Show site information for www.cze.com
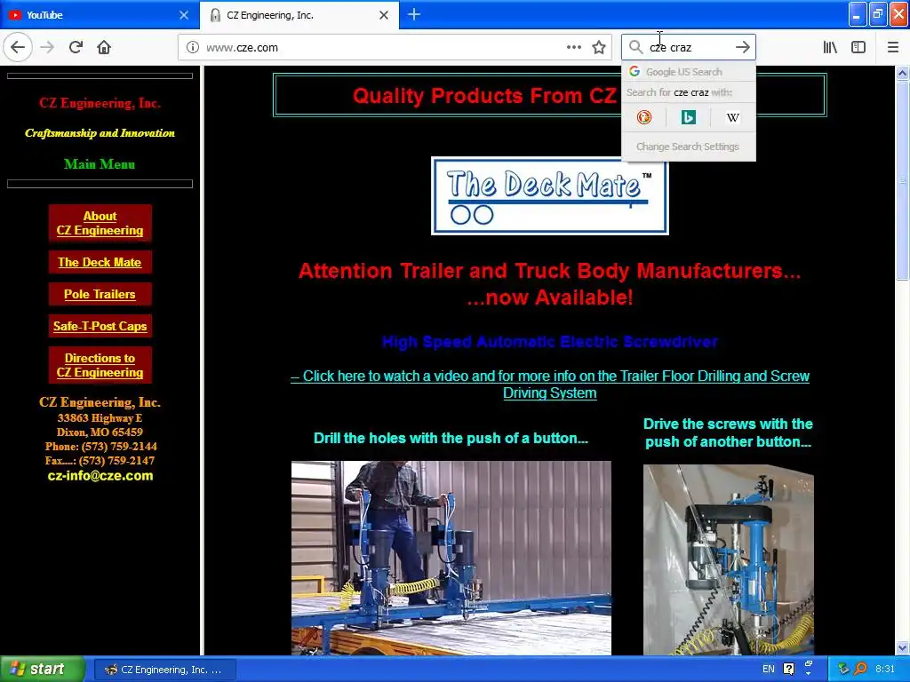This screenshot has width=910, height=682. tap(192, 48)
